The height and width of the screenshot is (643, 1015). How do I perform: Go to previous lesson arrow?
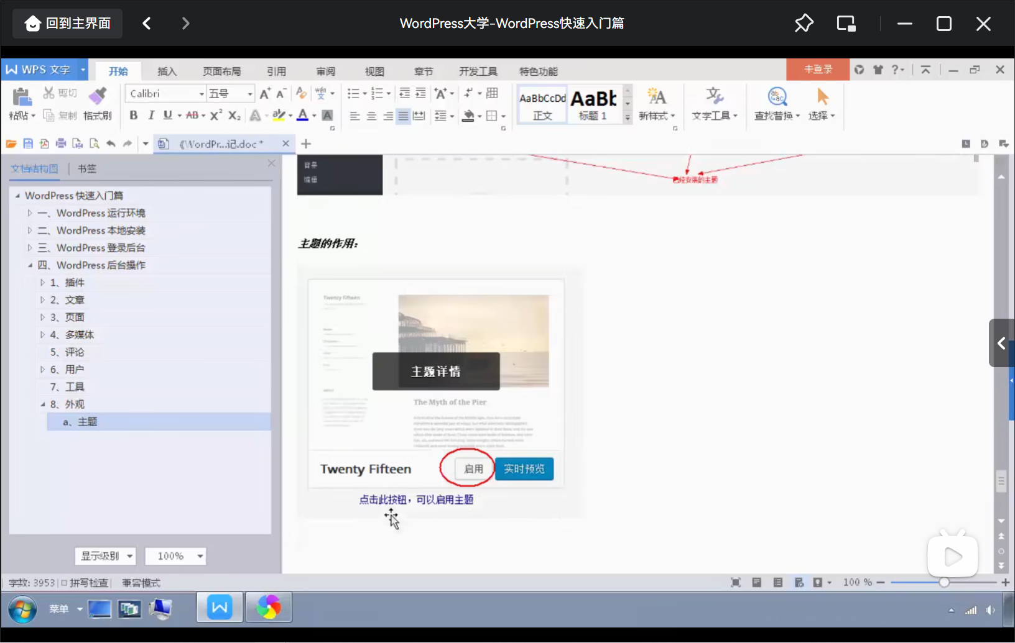click(x=147, y=24)
